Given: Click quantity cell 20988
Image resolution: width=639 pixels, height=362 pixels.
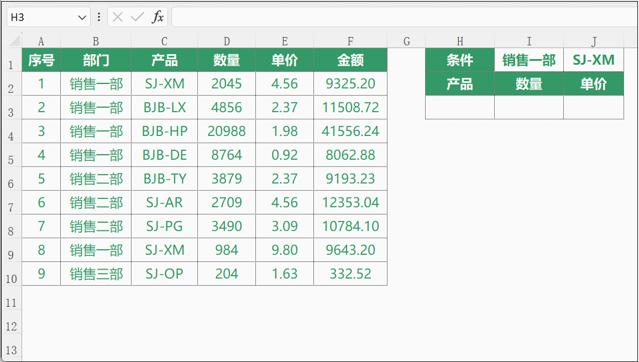Looking at the screenshot, I should coord(227,131).
